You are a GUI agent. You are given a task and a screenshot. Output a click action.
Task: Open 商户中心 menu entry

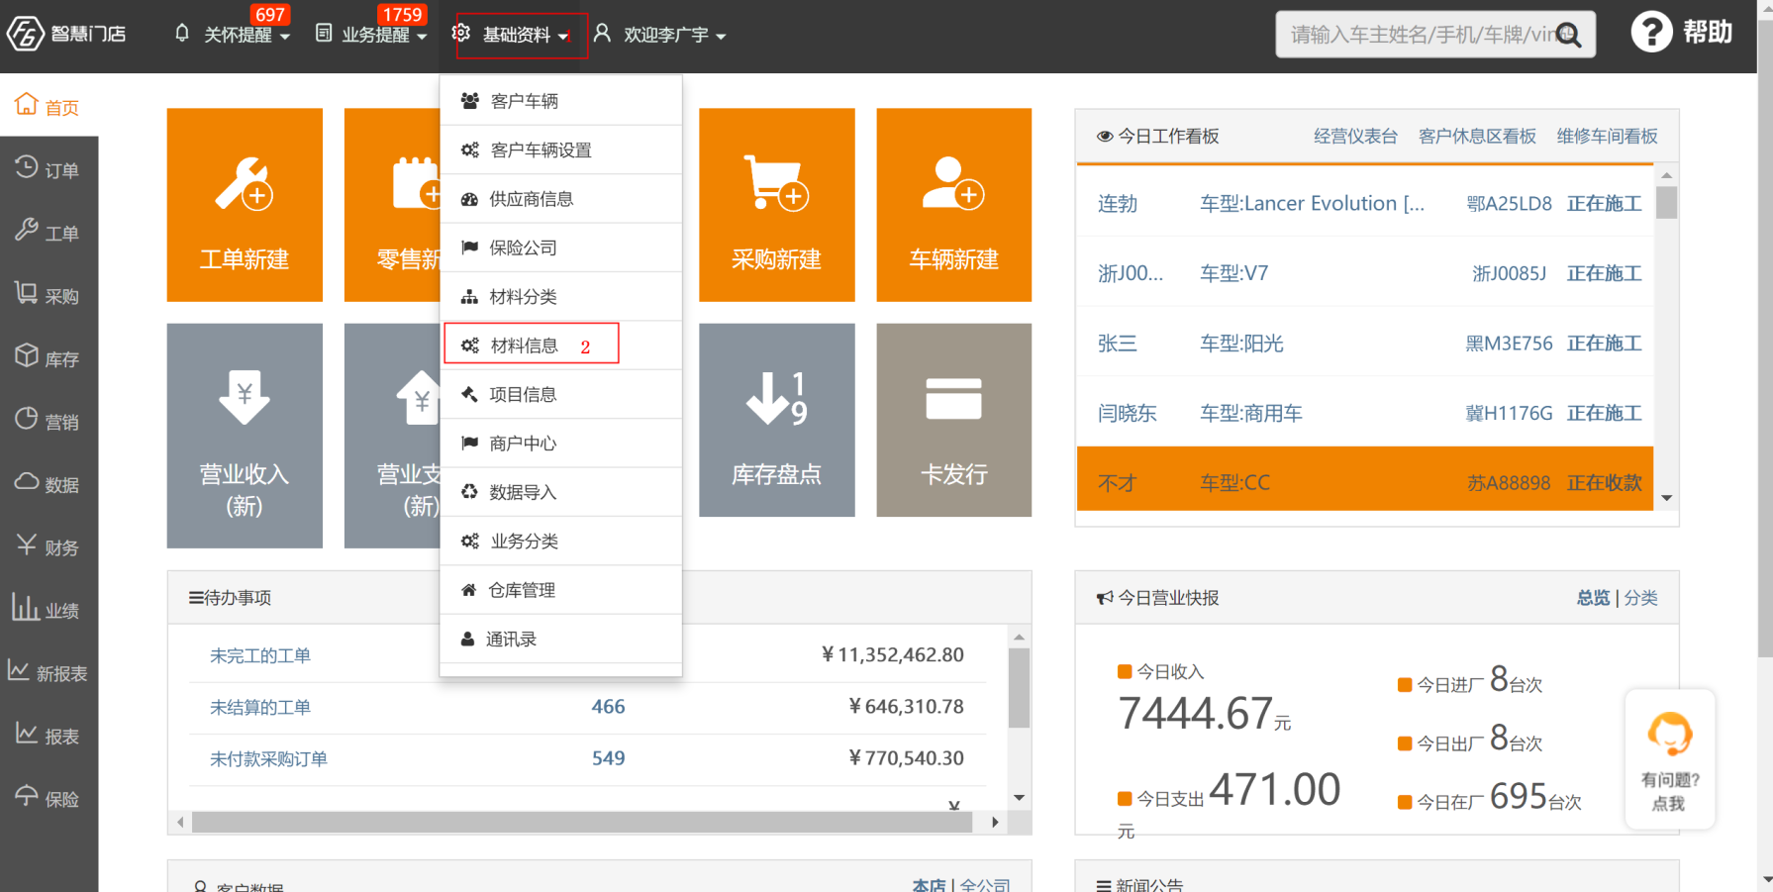pyautogui.click(x=560, y=443)
